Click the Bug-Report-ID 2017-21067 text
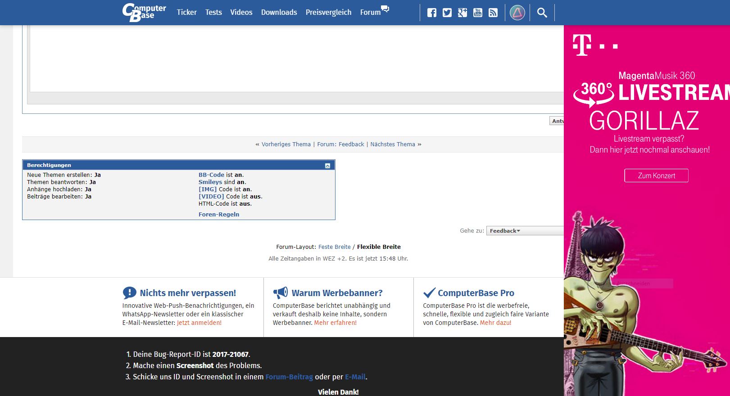The height and width of the screenshot is (396, 730). pyautogui.click(x=231, y=355)
